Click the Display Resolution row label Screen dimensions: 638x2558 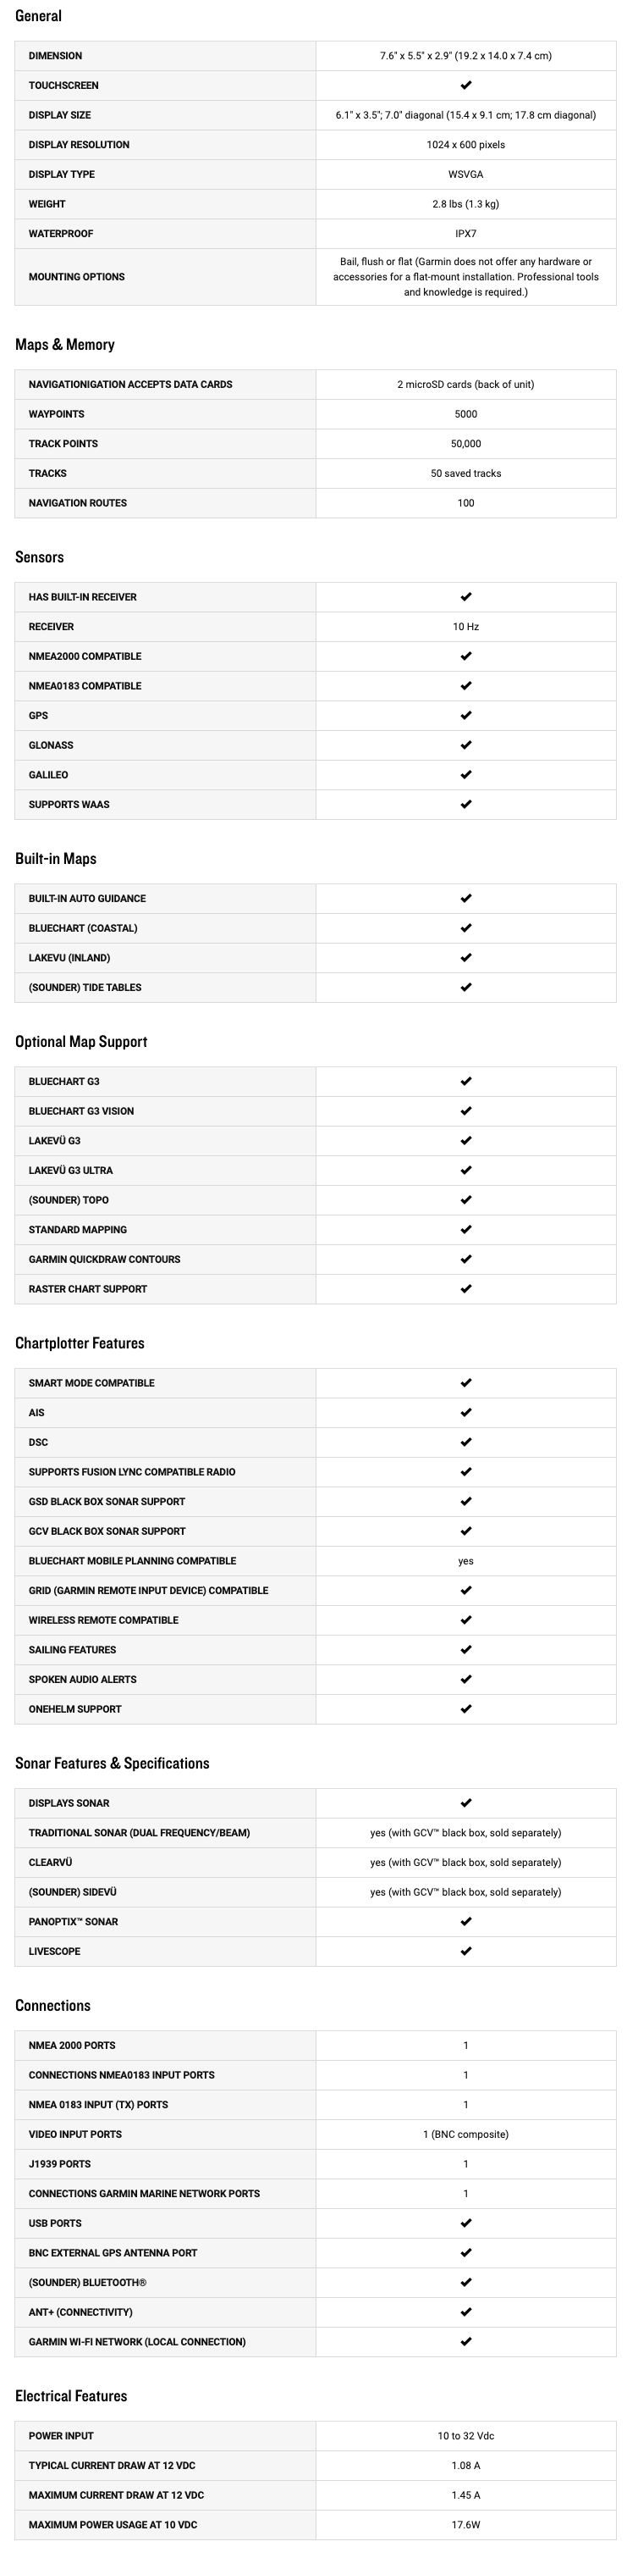pyautogui.click(x=79, y=145)
